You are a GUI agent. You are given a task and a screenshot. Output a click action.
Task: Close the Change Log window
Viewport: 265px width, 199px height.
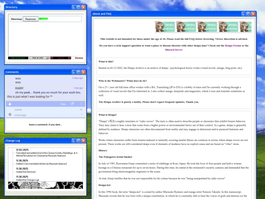(83, 141)
